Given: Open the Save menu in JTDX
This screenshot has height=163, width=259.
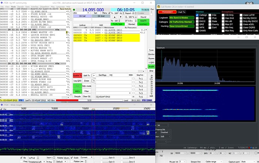Looking at the screenshot, I should pos(27,7).
